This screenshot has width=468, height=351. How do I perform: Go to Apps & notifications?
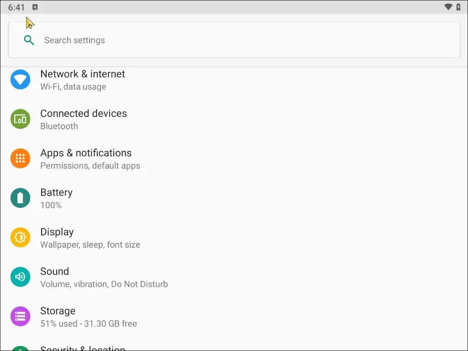click(86, 153)
